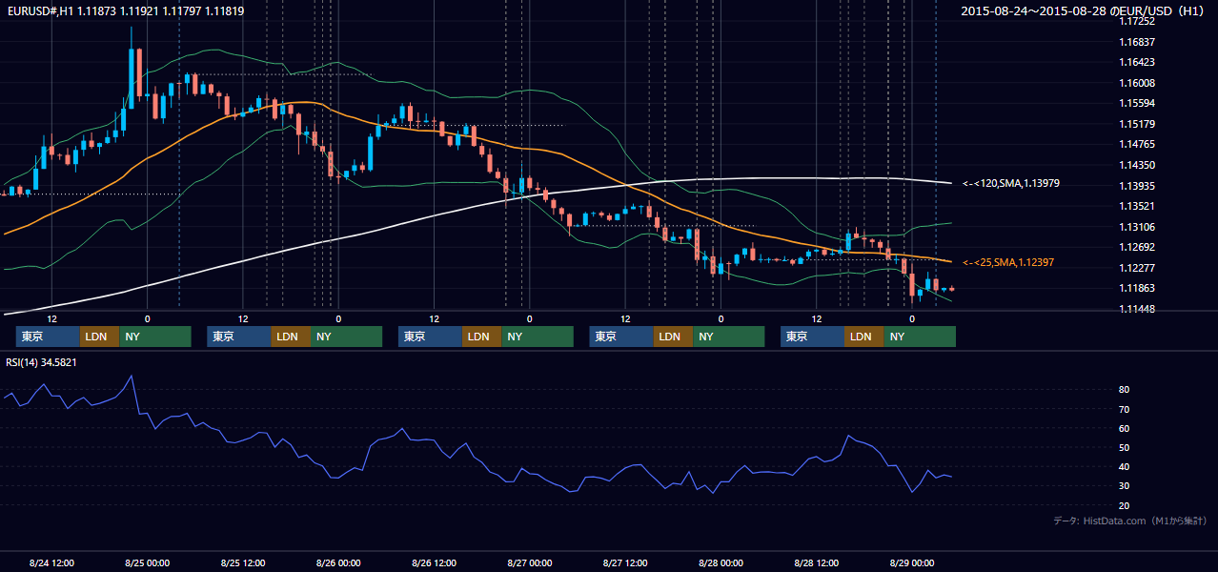Select the 1.16837 price axis label
Image resolution: width=1218 pixels, height=572 pixels.
(1137, 42)
